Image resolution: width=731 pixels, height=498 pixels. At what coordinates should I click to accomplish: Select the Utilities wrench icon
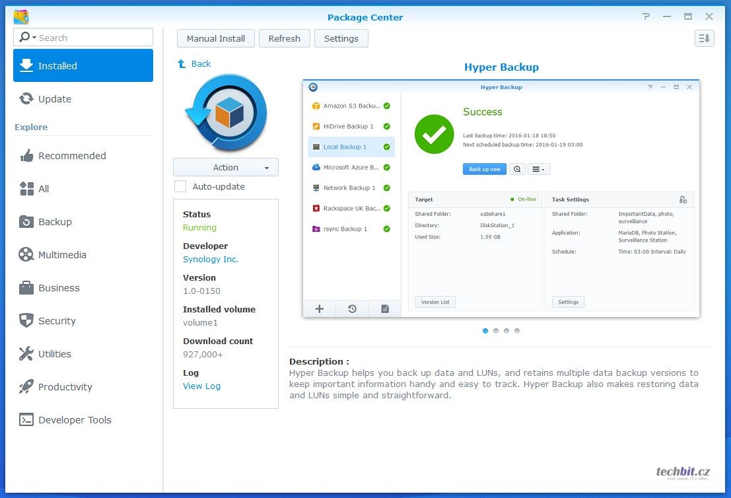[26, 354]
